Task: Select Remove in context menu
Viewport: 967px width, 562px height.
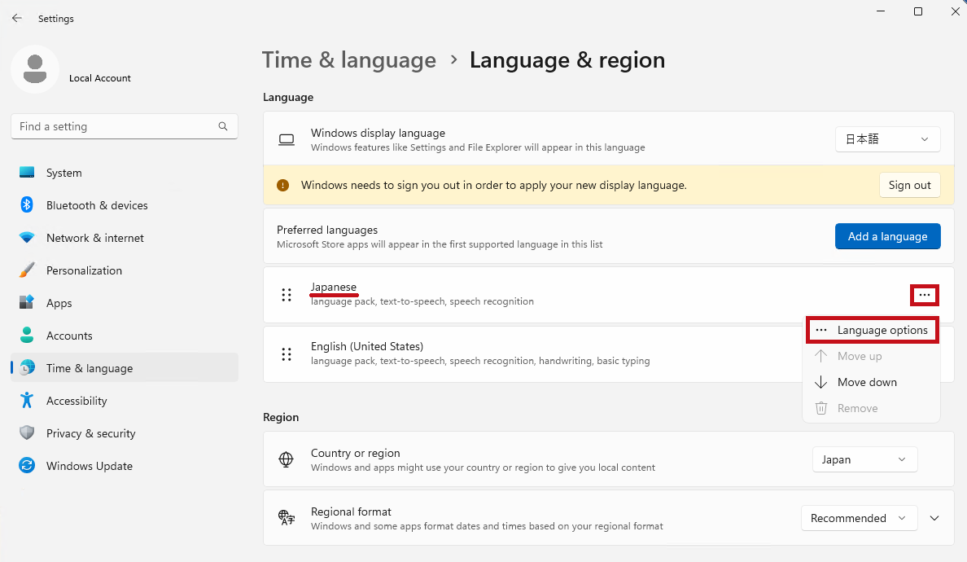Action: (872, 408)
